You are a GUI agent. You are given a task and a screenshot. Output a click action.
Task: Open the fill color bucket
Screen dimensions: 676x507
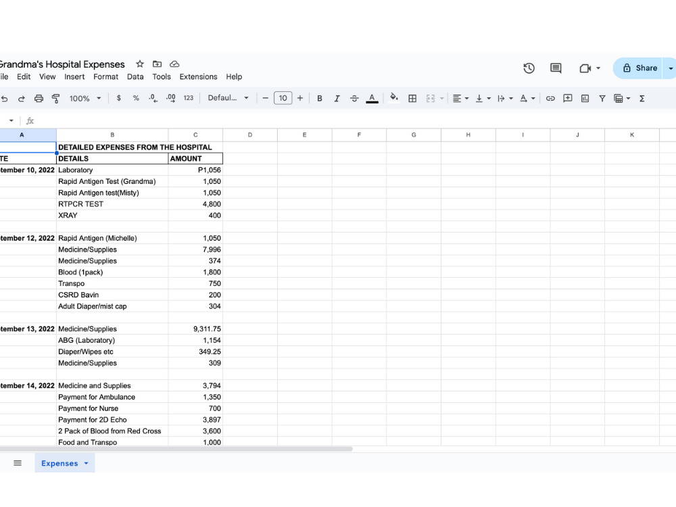[x=393, y=98]
